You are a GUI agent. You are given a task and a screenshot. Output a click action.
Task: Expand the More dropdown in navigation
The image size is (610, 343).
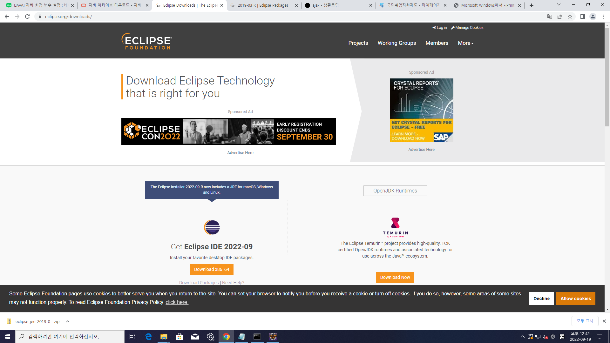click(465, 43)
